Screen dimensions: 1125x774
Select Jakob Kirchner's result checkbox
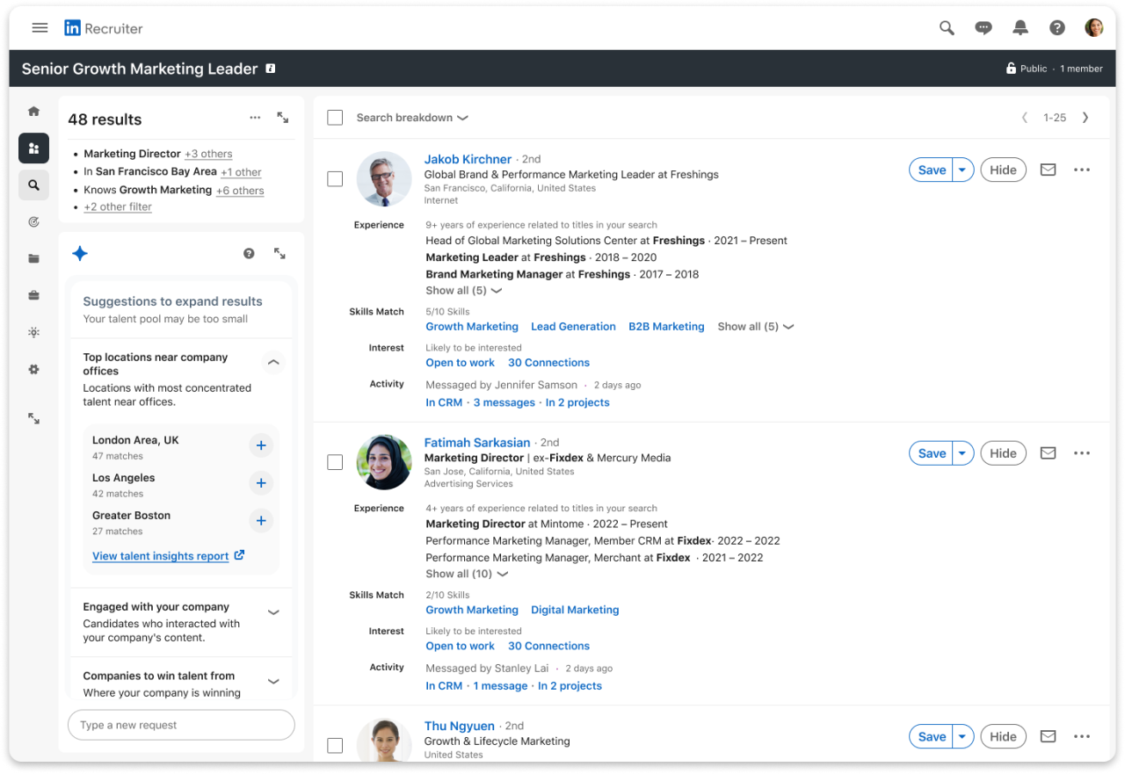335,177
